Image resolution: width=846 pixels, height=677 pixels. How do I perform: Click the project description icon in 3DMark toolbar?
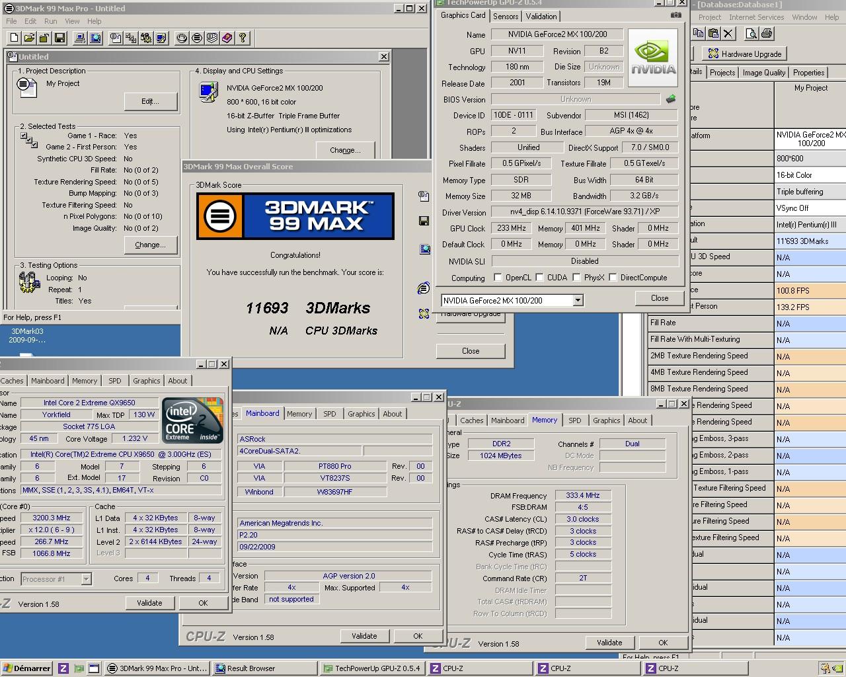tap(116, 38)
